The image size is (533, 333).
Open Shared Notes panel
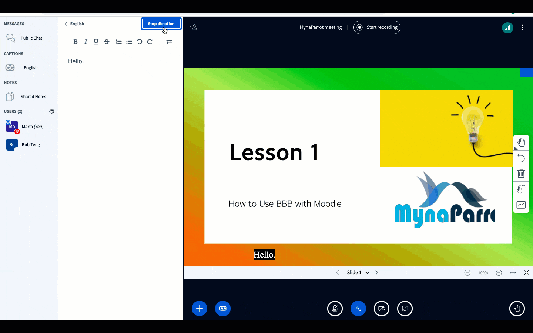[33, 97]
